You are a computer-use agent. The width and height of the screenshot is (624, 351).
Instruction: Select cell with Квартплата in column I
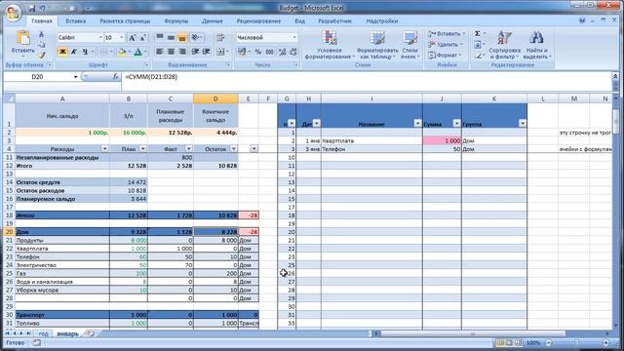tap(371, 140)
